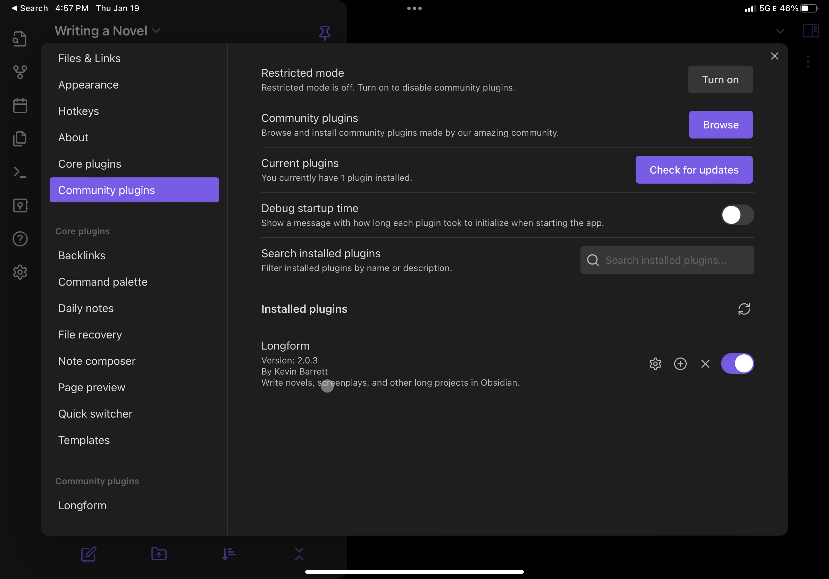This screenshot has height=579, width=829.
Task: Open Longform plugin settings gear
Action: pos(655,364)
